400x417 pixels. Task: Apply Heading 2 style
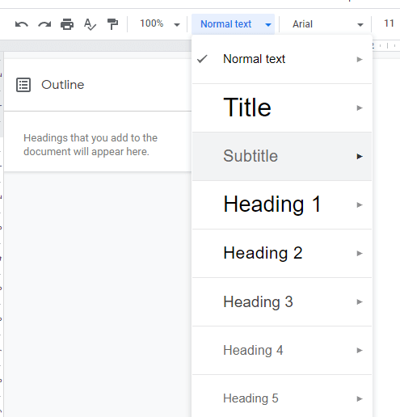coord(282,253)
